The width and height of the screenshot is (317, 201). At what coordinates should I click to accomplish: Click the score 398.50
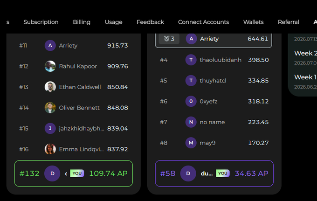(258, 60)
